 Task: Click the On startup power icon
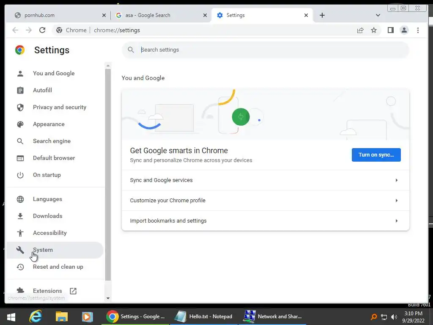tap(20, 175)
